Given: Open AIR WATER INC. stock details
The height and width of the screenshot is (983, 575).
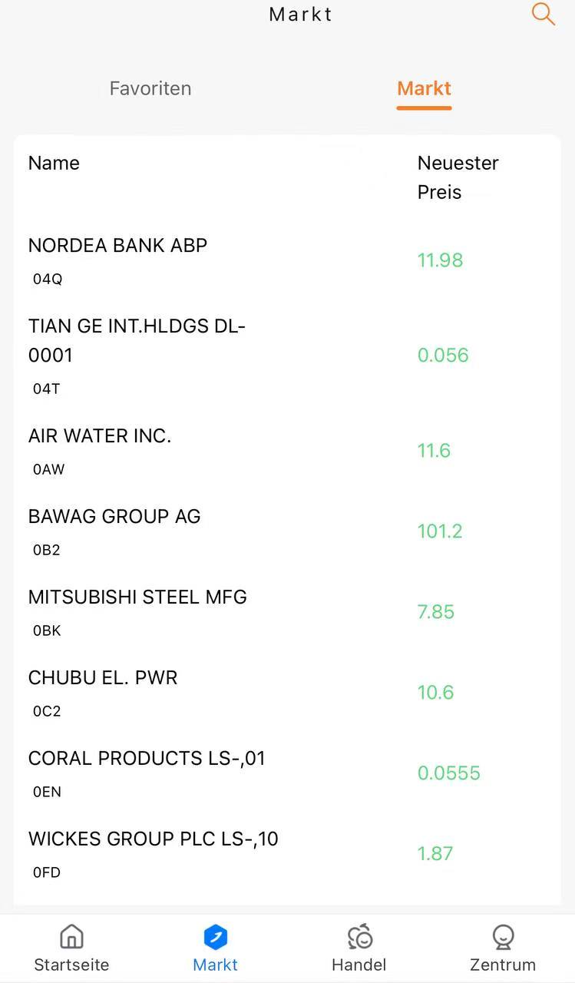Looking at the screenshot, I should [x=100, y=436].
